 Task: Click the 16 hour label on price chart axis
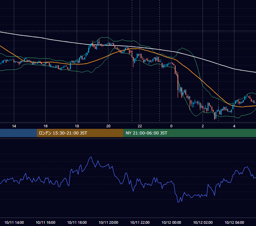click(46, 126)
